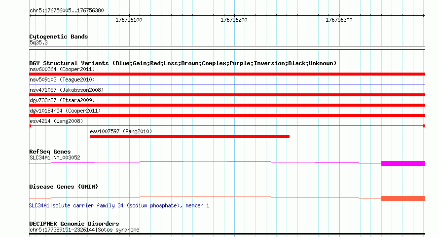
Task: Click esv4214 (Wang2008) label
Action: point(56,121)
